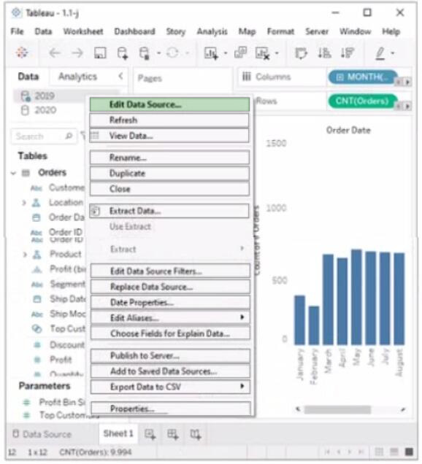Click the Sort Ascending toolbar icon
The width and height of the screenshot is (422, 464).
point(324,53)
